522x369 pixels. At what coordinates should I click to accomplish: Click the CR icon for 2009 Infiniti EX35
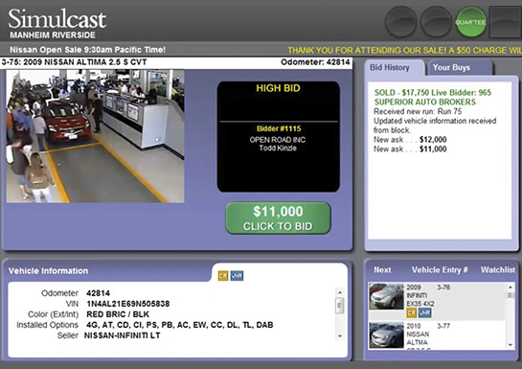[412, 312]
